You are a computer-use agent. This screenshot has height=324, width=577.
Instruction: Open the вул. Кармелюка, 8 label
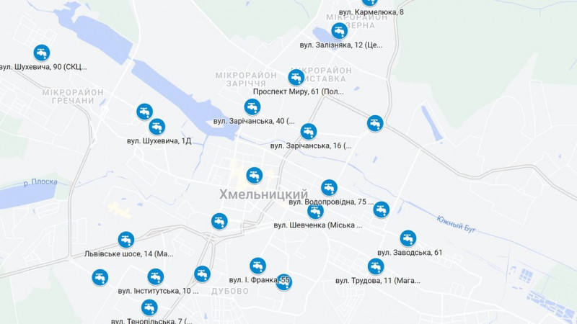(x=371, y=12)
